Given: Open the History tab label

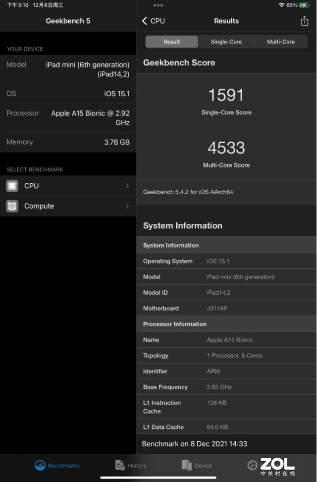Looking at the screenshot, I should (x=137, y=466).
